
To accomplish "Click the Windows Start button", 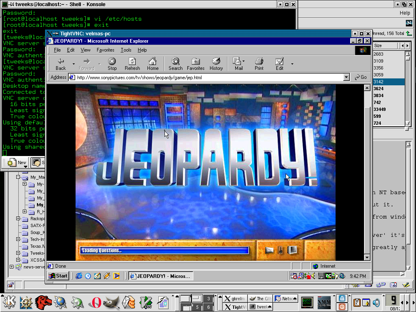I will (x=58, y=276).
